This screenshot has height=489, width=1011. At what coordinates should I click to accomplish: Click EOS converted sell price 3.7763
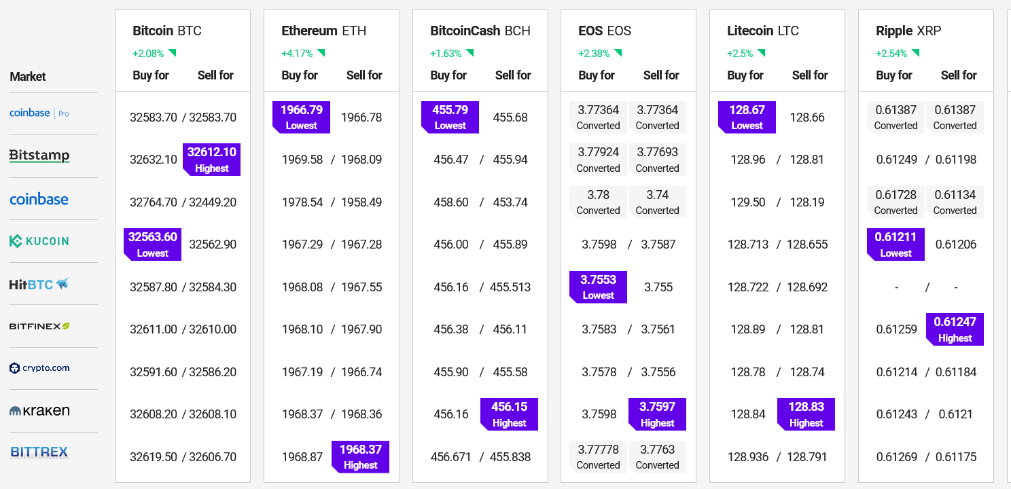[x=657, y=456]
